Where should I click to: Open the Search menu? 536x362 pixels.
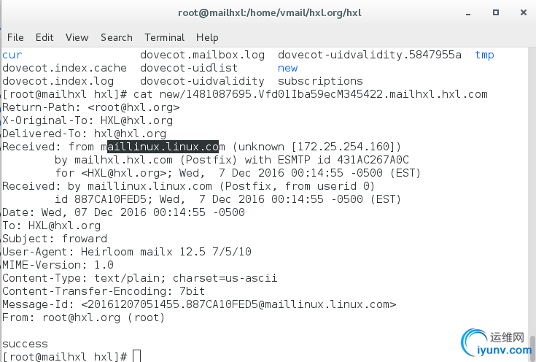tap(116, 37)
